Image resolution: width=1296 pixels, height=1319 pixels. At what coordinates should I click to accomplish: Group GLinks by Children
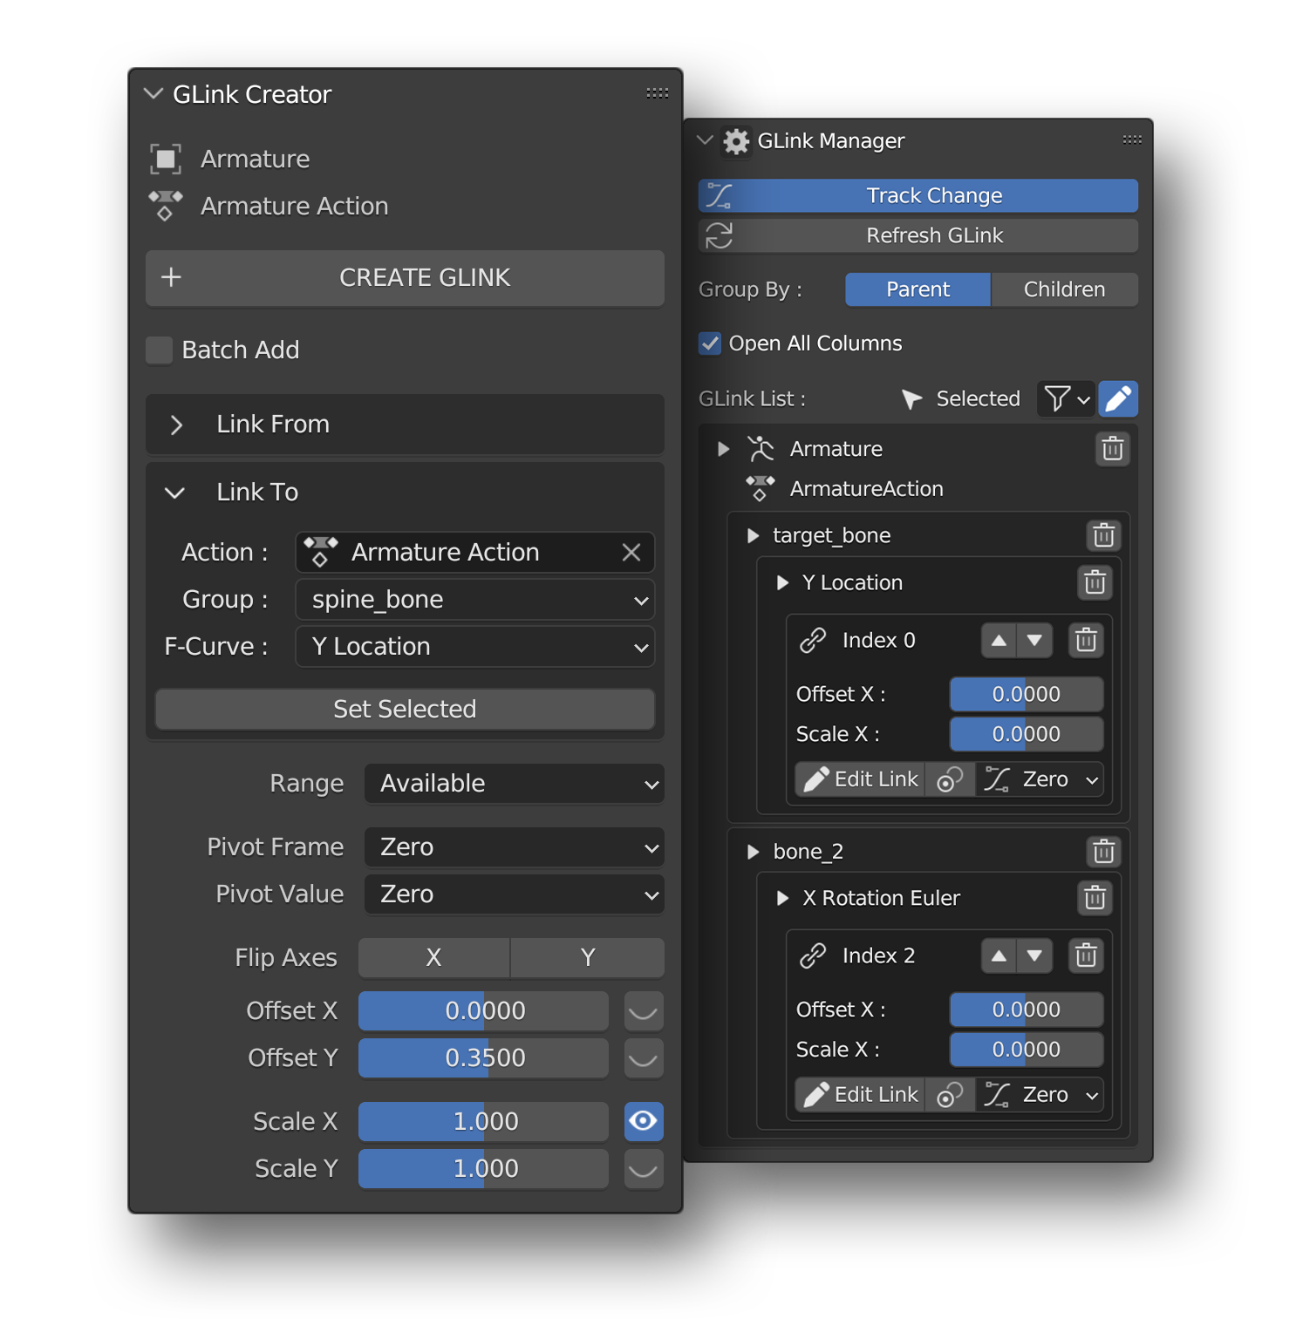click(x=1064, y=289)
